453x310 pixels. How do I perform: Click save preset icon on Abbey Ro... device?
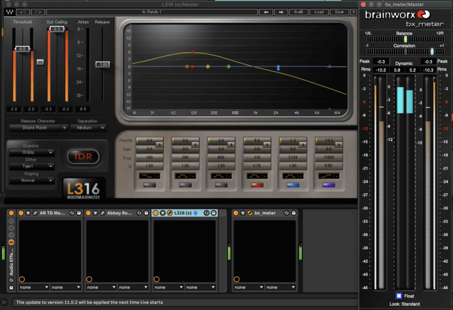[x=146, y=213]
